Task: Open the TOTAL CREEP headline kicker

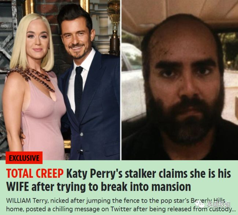Action: click(35, 173)
